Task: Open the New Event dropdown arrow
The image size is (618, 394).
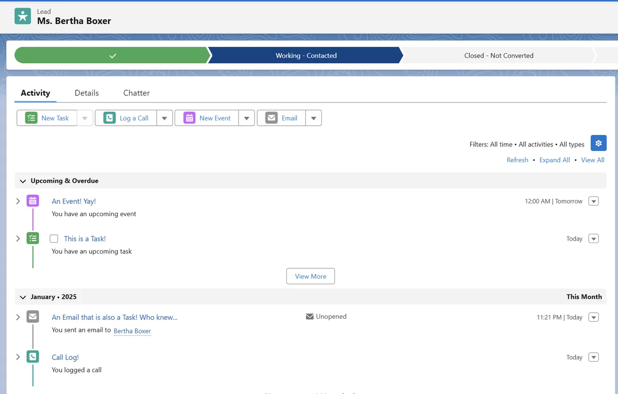Action: [x=247, y=118]
